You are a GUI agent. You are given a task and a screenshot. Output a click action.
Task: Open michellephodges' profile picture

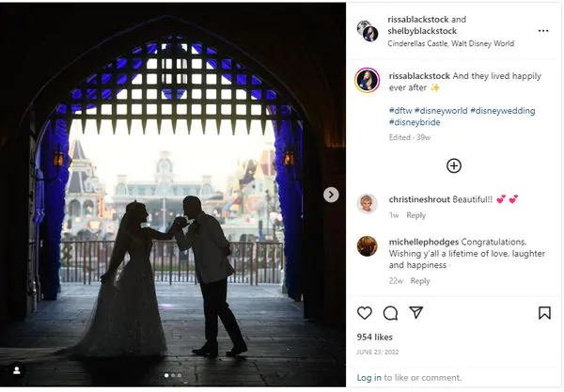(x=367, y=246)
